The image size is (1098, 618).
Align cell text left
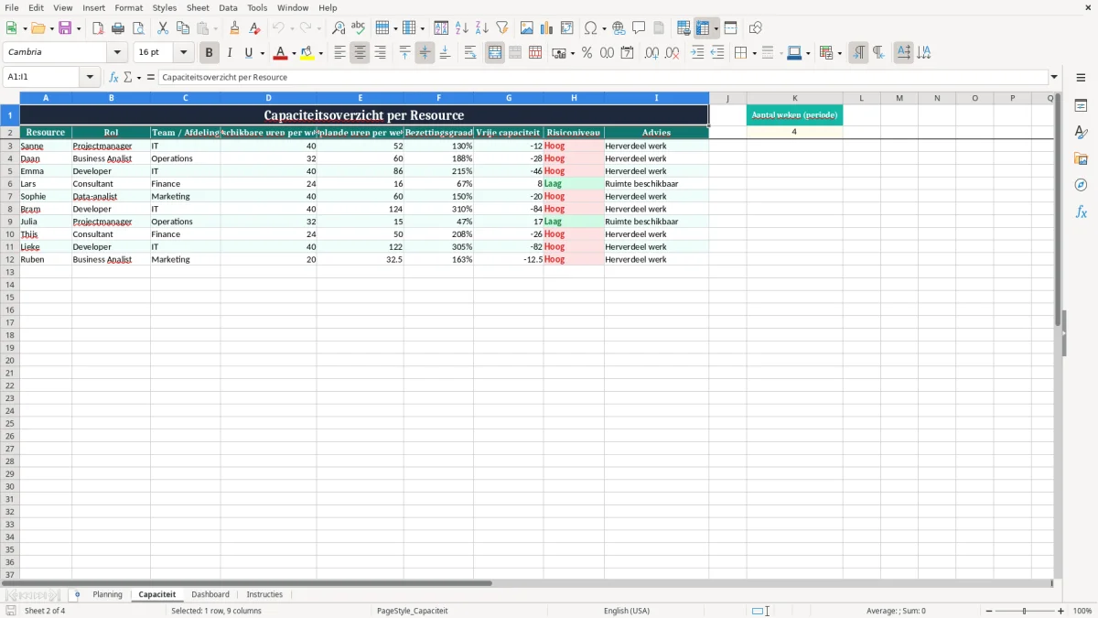[339, 53]
